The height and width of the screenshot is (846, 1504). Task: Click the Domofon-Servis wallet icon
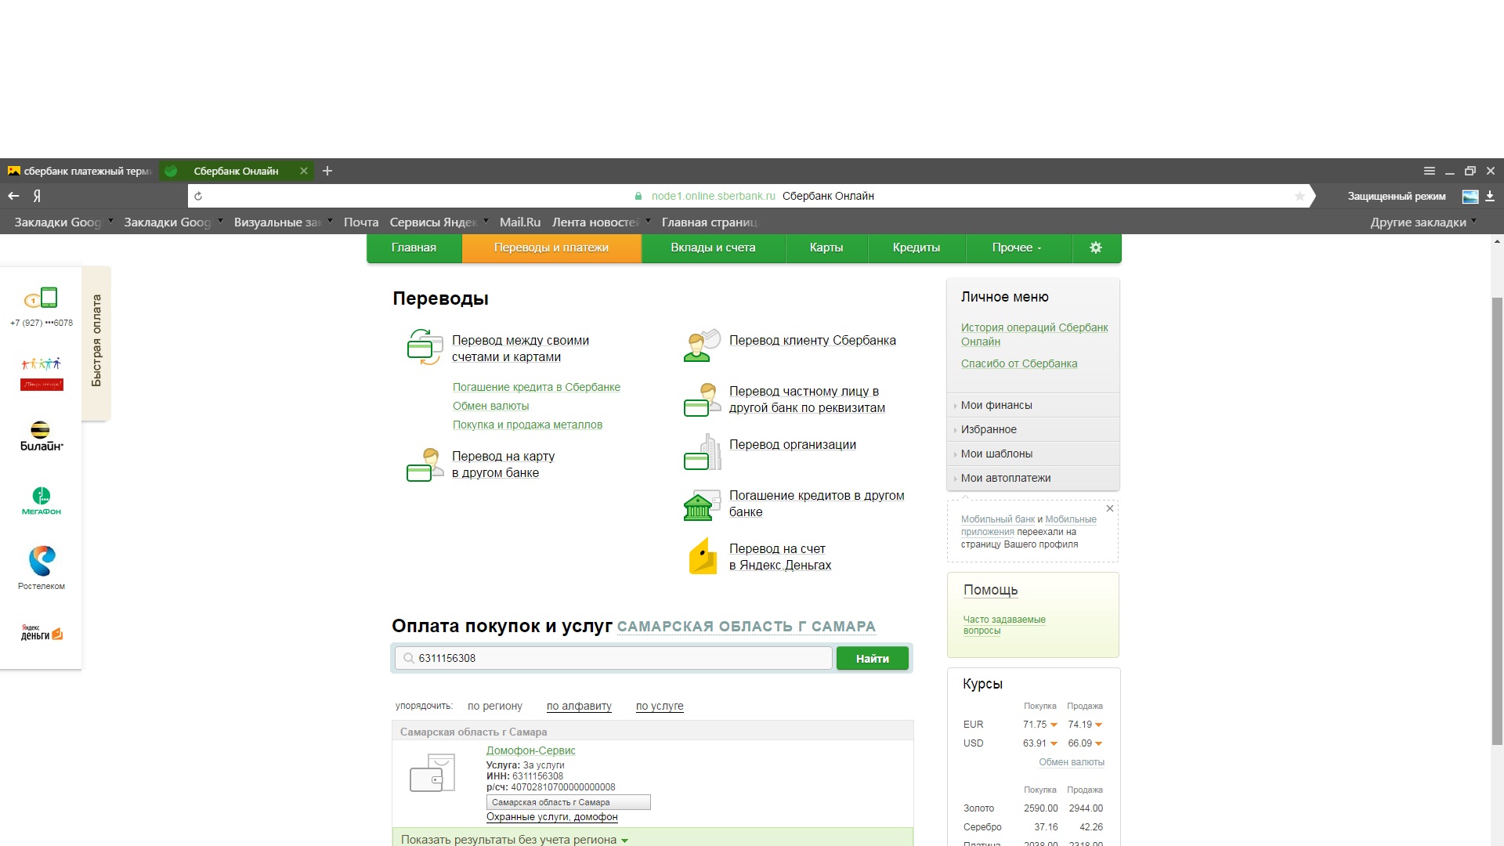pos(432,773)
